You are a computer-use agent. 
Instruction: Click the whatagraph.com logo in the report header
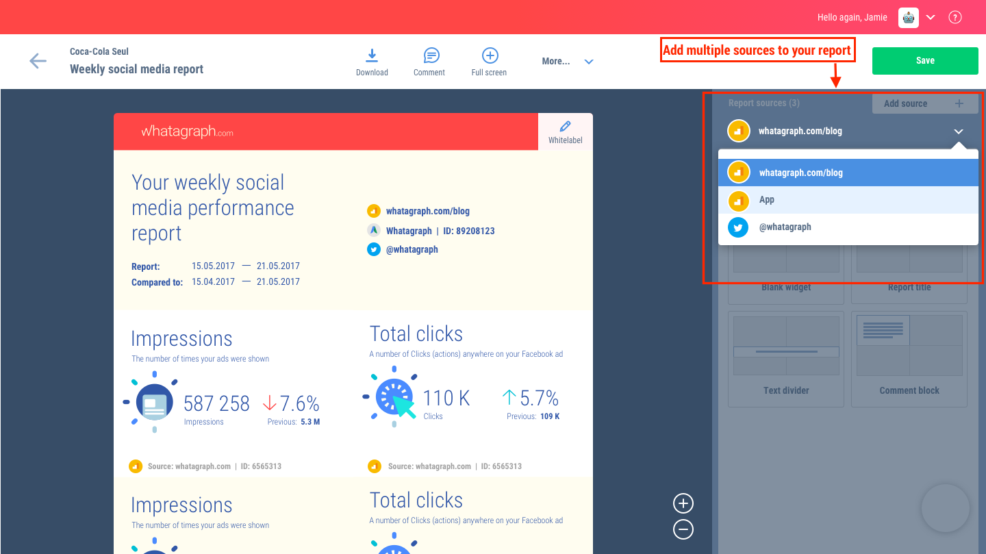187,131
